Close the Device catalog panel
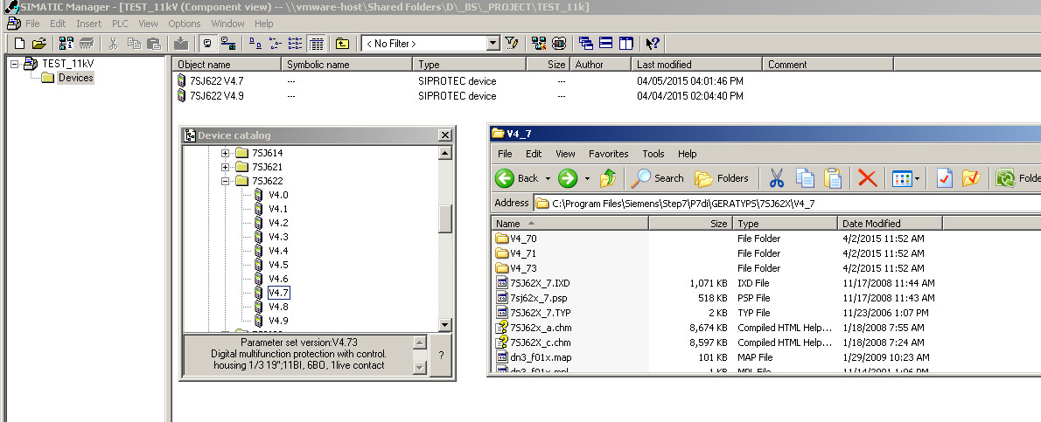 click(444, 135)
